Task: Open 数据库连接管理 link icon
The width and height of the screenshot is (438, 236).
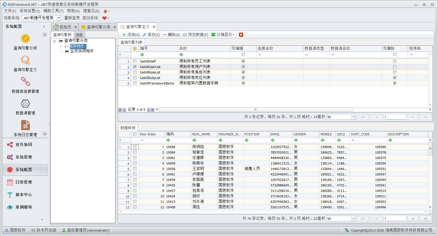Action: tap(25, 82)
